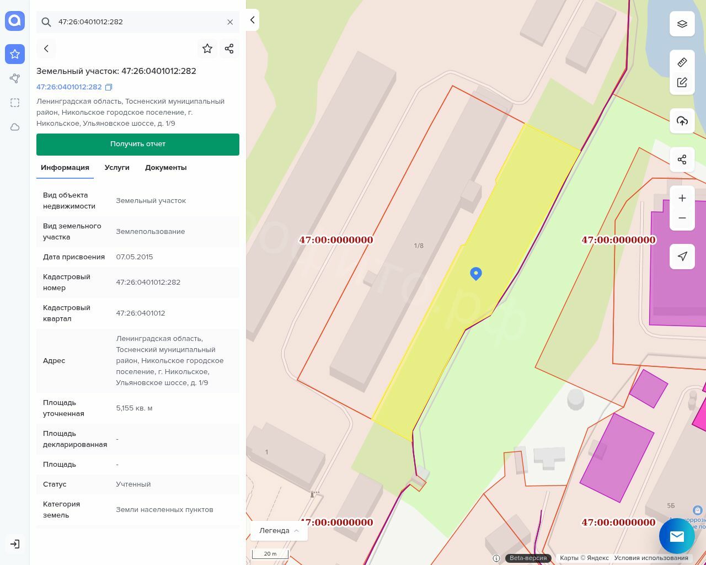Share the parcel from info panel
The height and width of the screenshot is (565, 706).
tap(229, 49)
